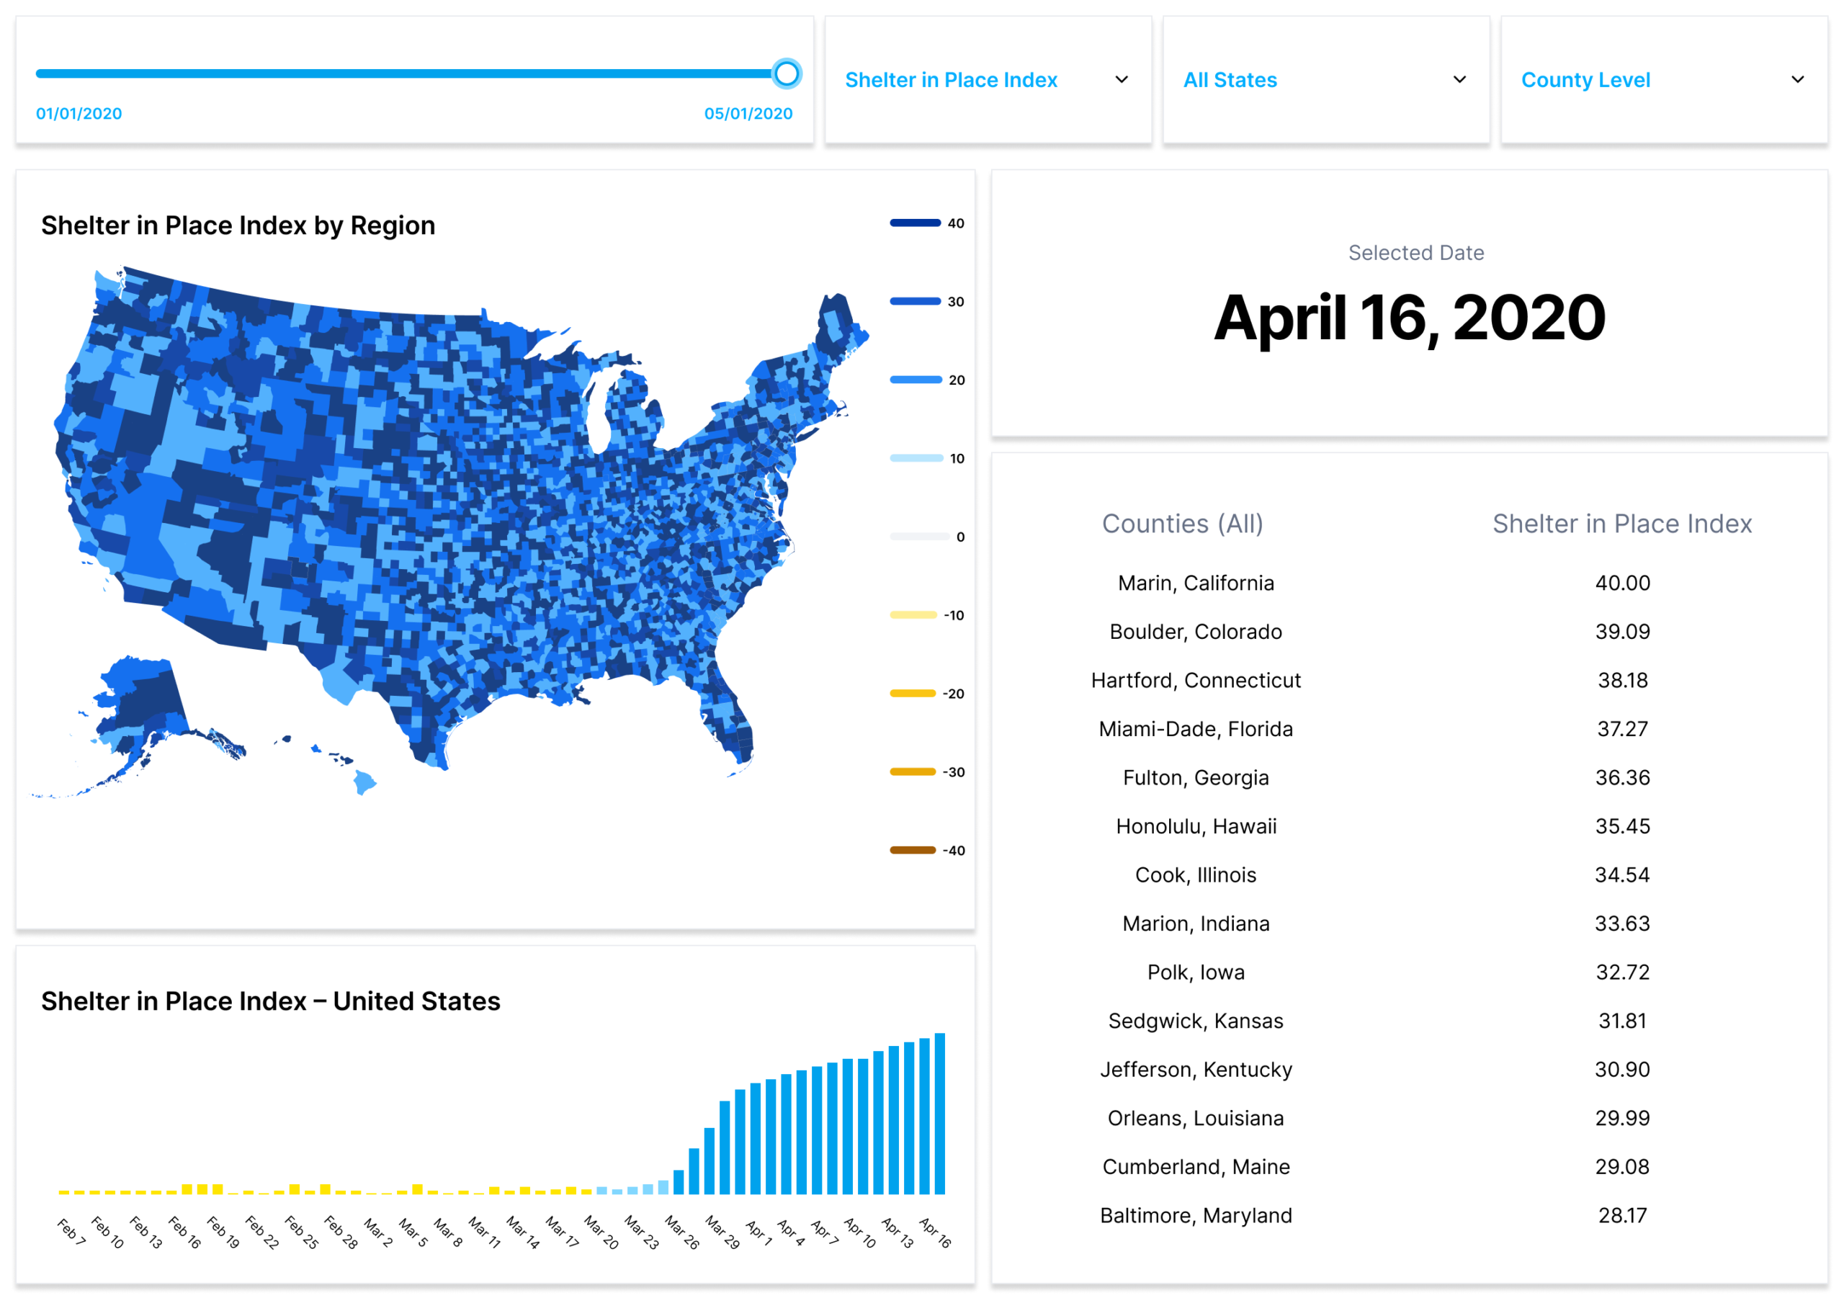1844x1311 pixels.
Task: Select the Marin, California row
Action: point(1195,583)
